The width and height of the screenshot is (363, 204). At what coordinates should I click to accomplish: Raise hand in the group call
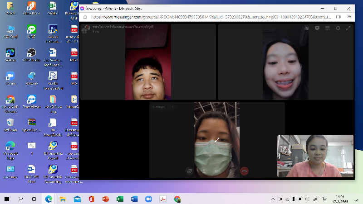(x=307, y=28)
